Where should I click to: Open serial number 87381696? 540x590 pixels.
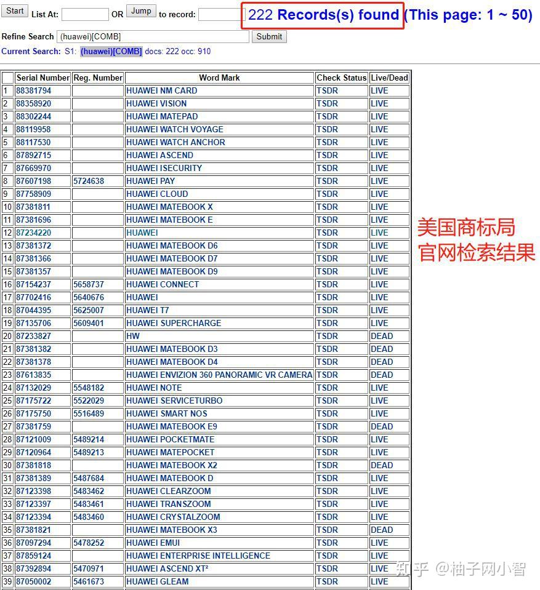click(x=33, y=220)
